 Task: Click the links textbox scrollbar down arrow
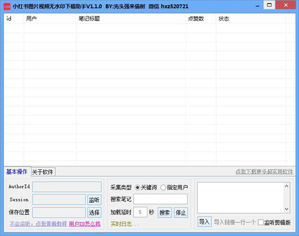287,210
